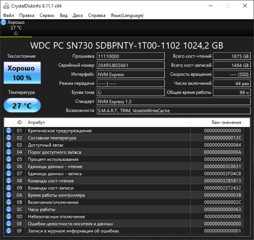Click status orb next to Критическое предупреждение
The image size is (254, 240).
(x=9, y=131)
